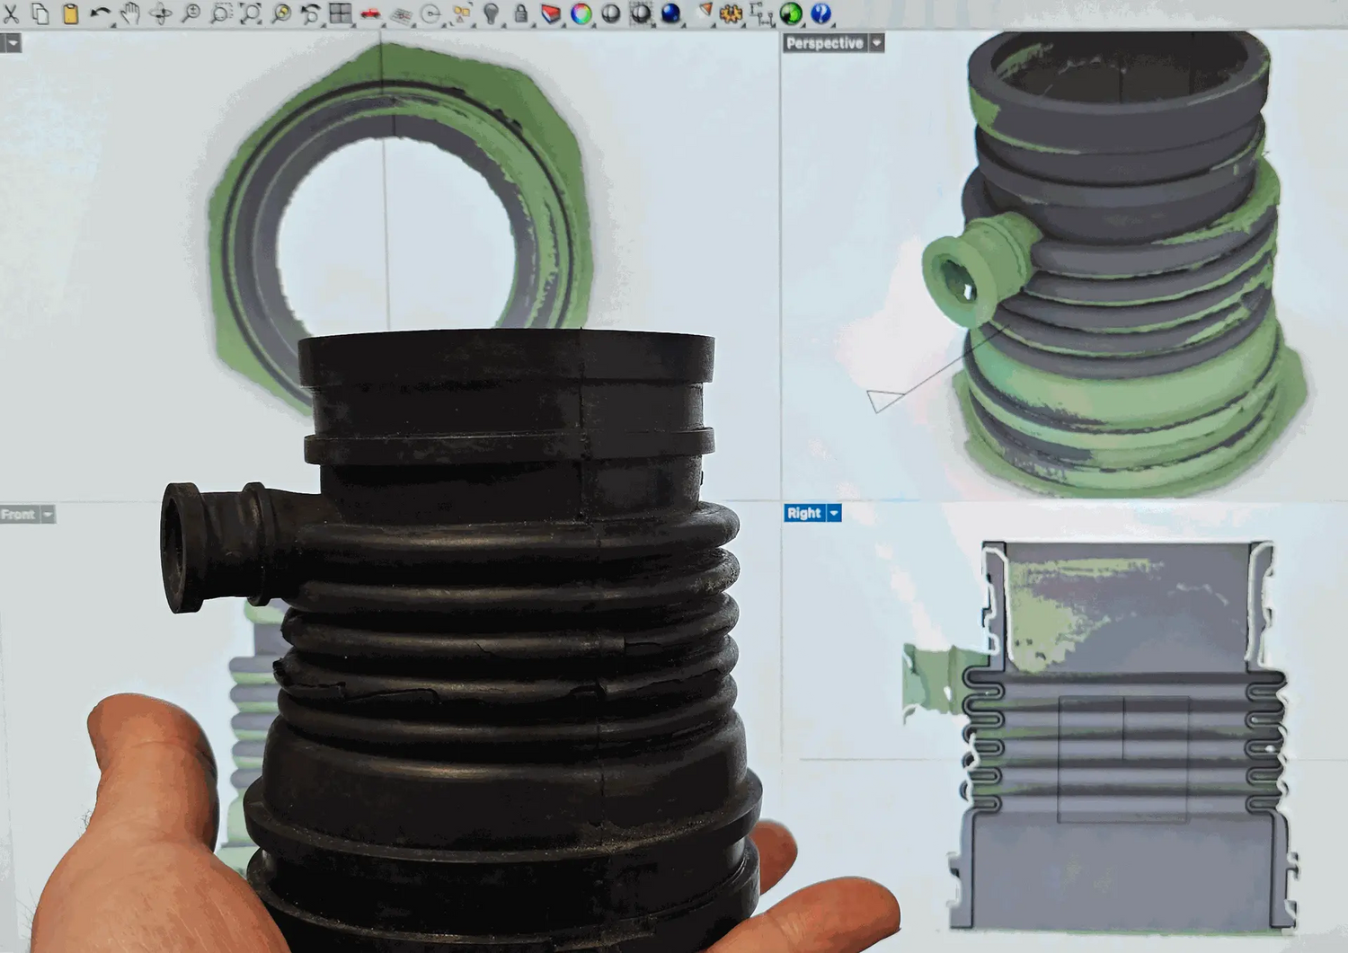The width and height of the screenshot is (1348, 953).
Task: Open the Select Objects tool icon
Action: click(x=461, y=13)
